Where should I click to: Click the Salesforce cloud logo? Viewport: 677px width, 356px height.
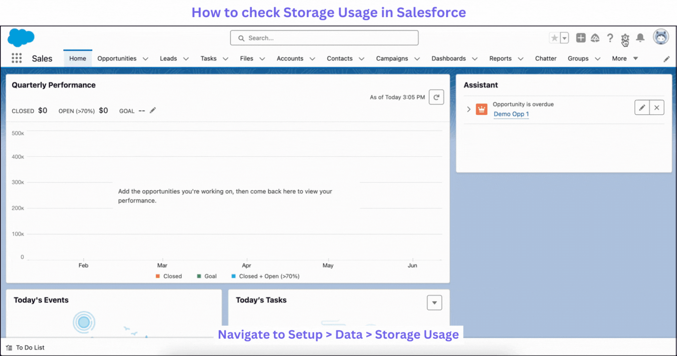21,37
